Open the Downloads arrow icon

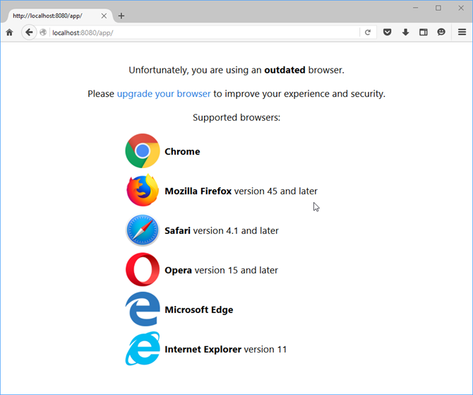click(x=405, y=32)
